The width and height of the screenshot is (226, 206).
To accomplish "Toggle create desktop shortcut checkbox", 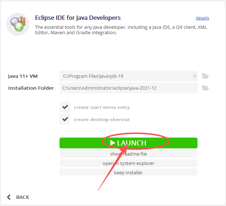I will (65, 119).
